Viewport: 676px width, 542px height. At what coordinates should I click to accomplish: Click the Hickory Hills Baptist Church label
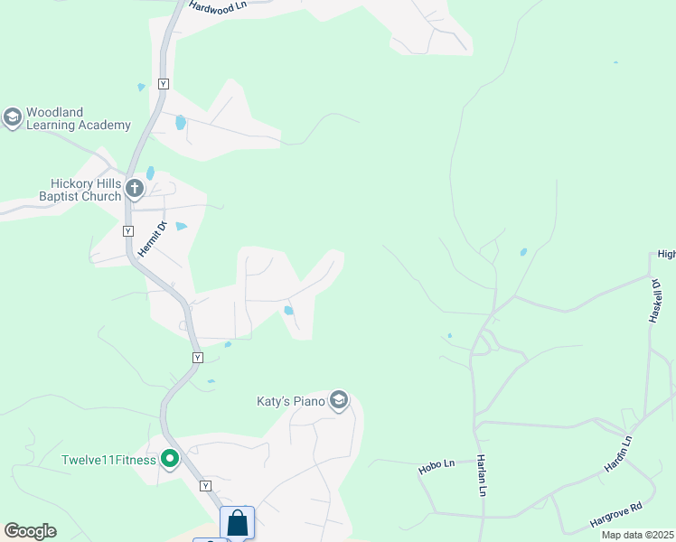[80, 190]
